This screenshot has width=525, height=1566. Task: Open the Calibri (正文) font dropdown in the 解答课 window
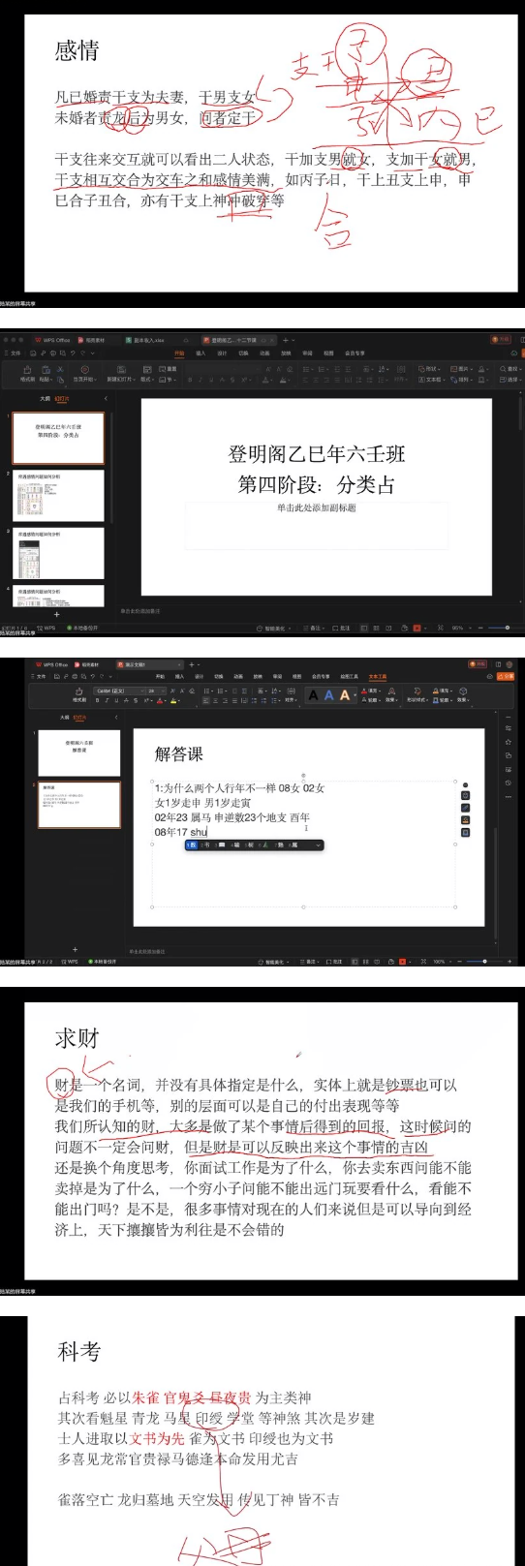coord(120,691)
